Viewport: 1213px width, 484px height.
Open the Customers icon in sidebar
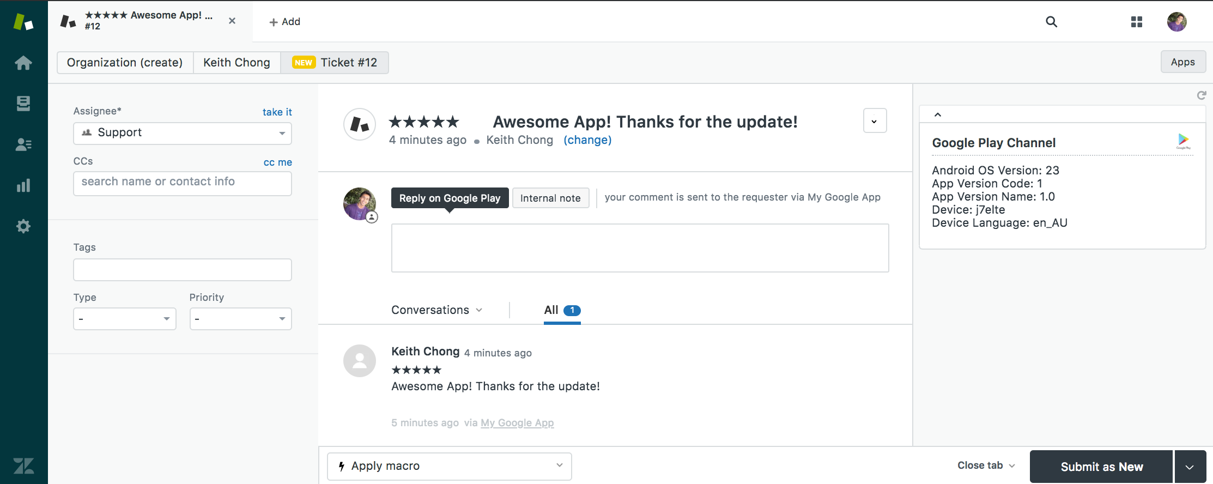pyautogui.click(x=23, y=144)
